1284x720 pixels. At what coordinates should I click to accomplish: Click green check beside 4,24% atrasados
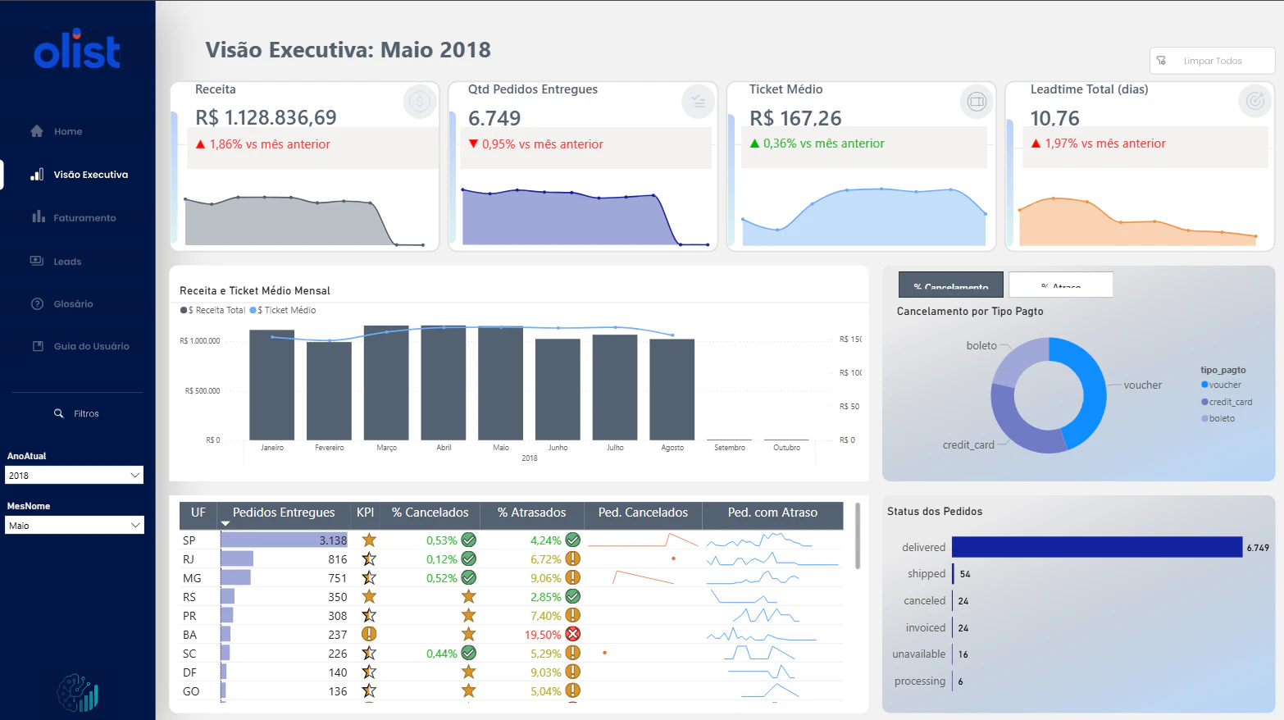click(573, 540)
